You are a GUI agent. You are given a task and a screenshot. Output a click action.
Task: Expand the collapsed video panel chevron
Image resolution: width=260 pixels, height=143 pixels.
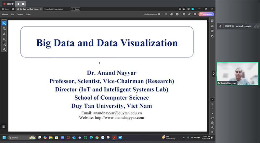(214, 74)
